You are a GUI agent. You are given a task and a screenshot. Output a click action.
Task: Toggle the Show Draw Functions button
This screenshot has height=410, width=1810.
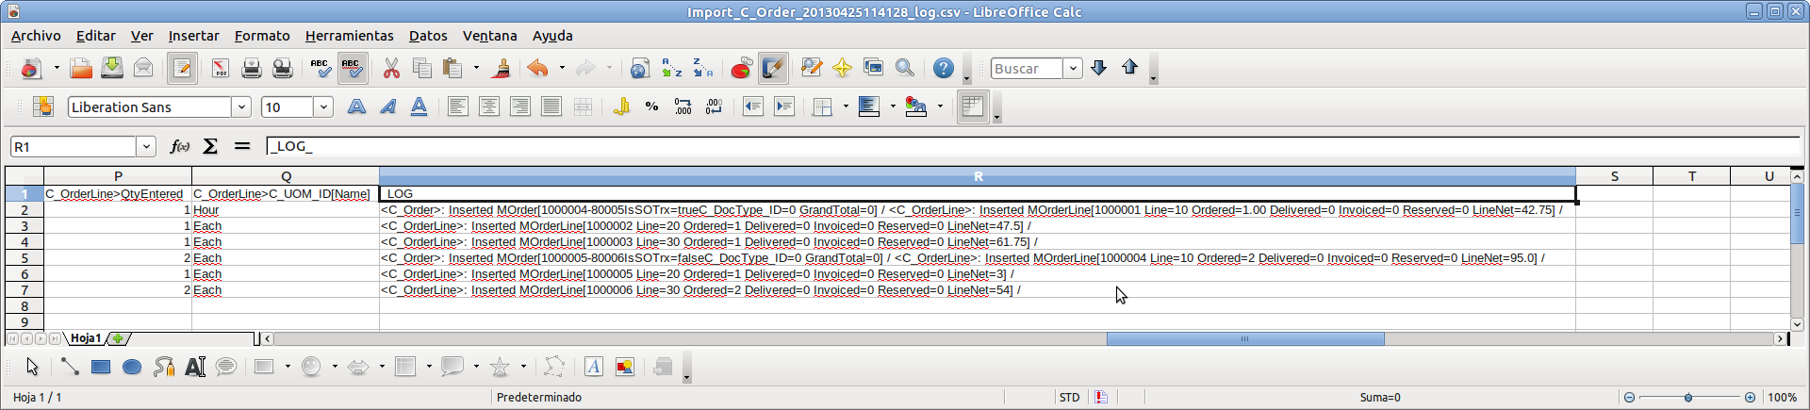773,69
